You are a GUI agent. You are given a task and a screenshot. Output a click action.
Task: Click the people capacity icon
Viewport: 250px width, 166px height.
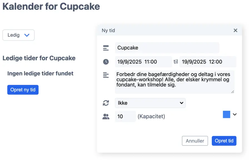(106, 117)
